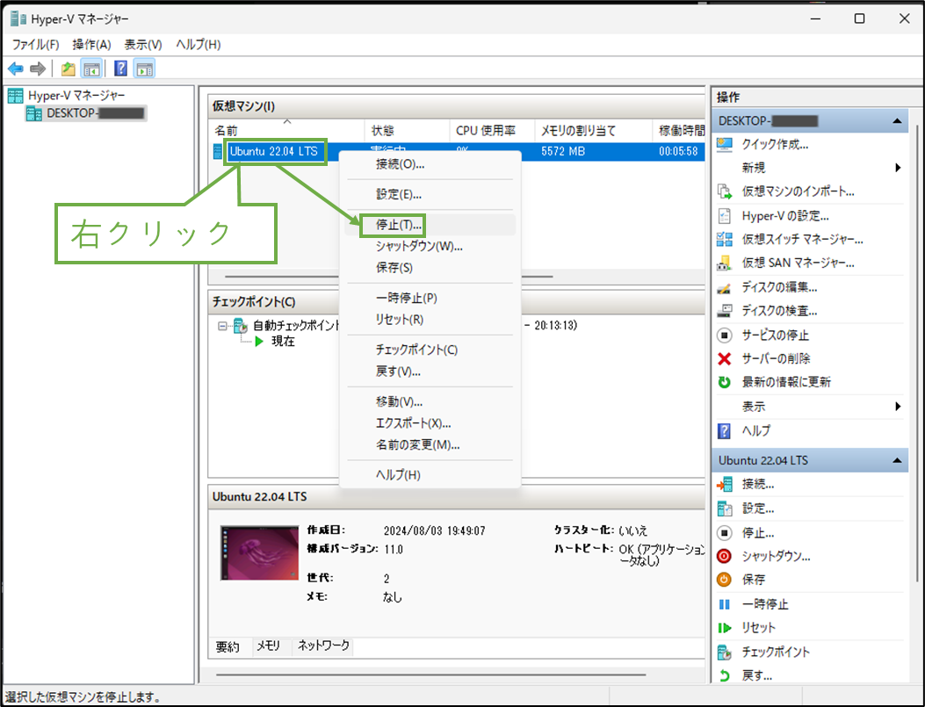Collapse the Ubuntu 22.04 LTS actions section
The image size is (925, 707).
897,460
